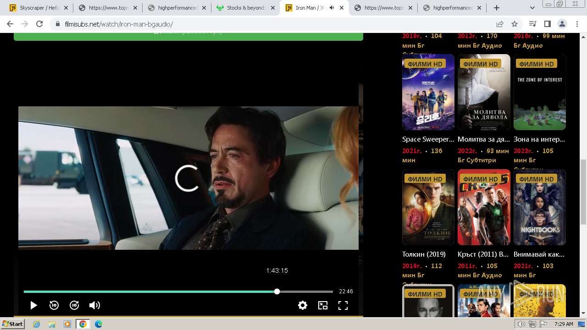The height and width of the screenshot is (330, 587).
Task: Go back to previous page
Action: (x=10, y=24)
